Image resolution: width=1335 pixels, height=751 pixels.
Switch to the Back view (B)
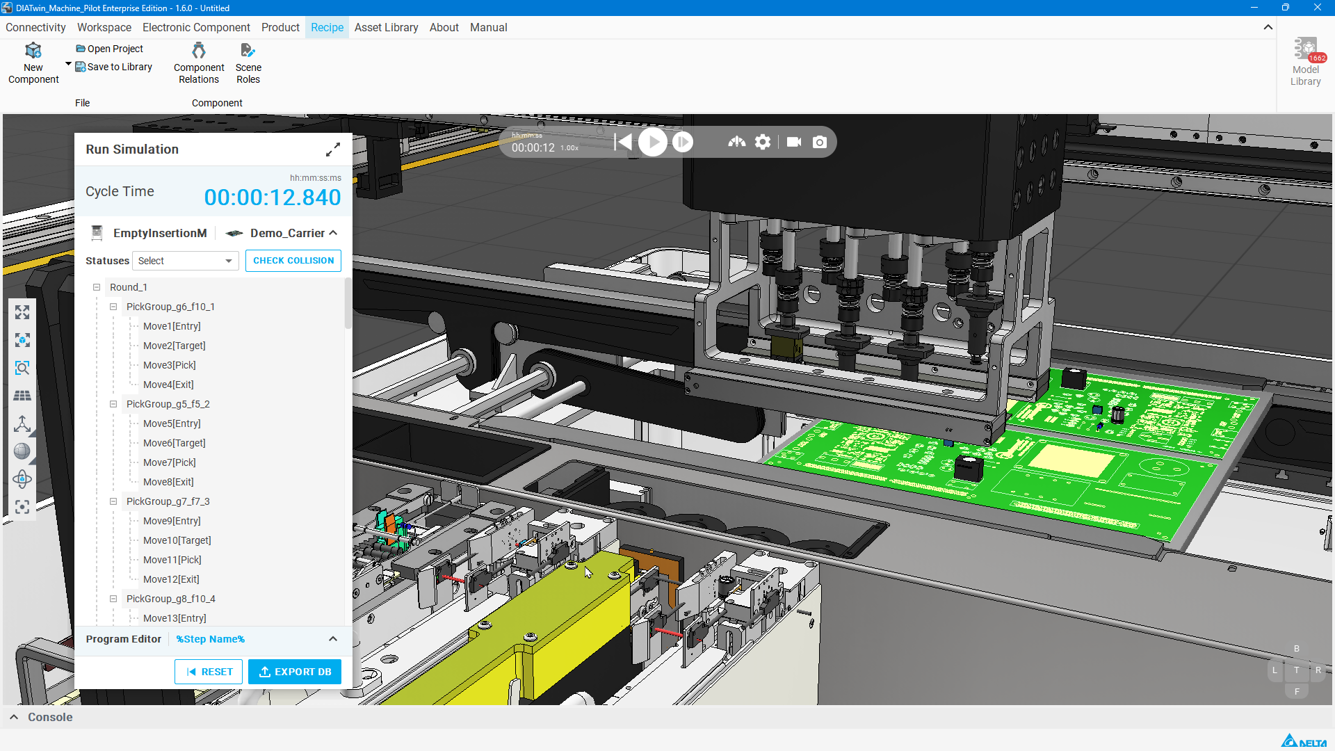1297,649
